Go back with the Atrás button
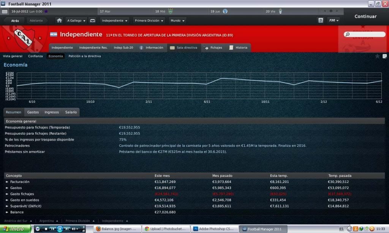Viewport: 389px width, 233px height. [15, 21]
